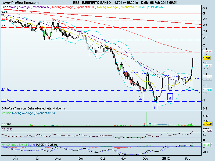Click the 1.3417 value tag on the axis
The height and width of the screenshot is (161, 215).
point(207,77)
